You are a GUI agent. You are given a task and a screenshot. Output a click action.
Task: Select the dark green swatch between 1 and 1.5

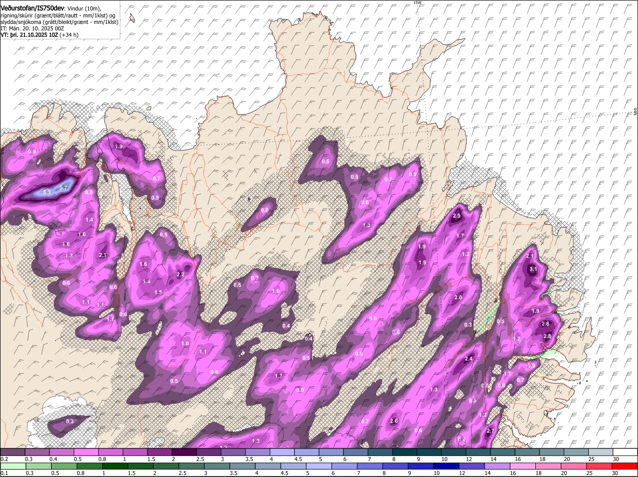pyautogui.click(x=115, y=466)
